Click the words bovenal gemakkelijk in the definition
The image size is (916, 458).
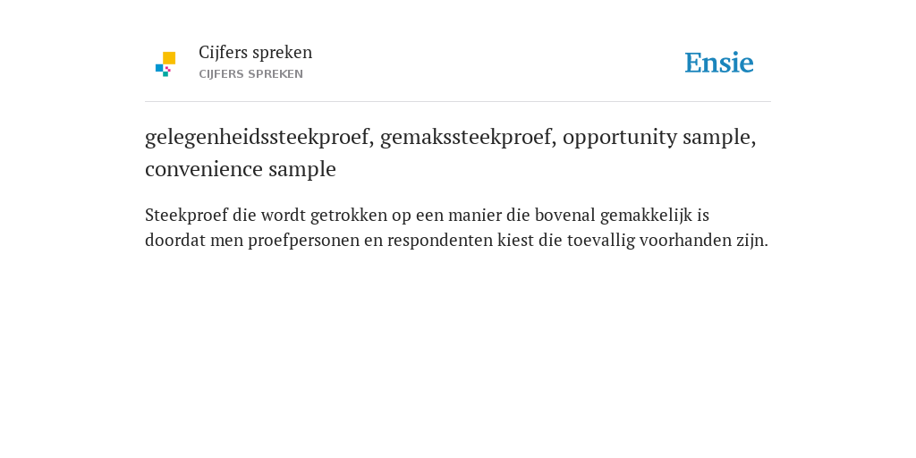click(605, 215)
